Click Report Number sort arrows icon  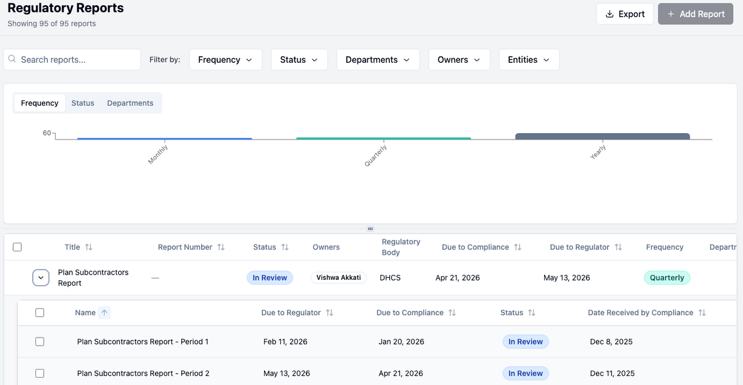[221, 247]
